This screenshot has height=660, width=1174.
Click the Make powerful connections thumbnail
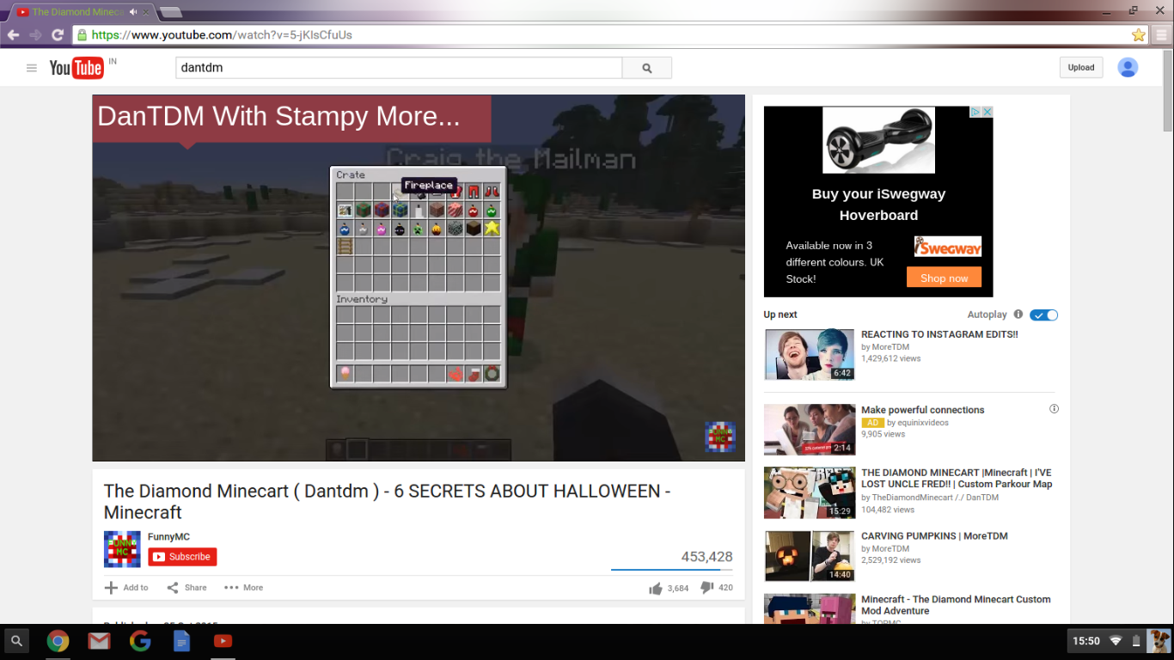tap(810, 430)
